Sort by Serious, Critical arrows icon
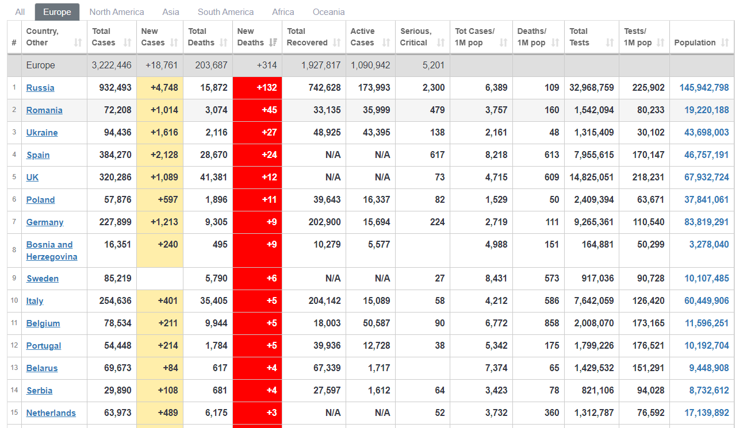The height and width of the screenshot is (428, 747). click(x=441, y=43)
